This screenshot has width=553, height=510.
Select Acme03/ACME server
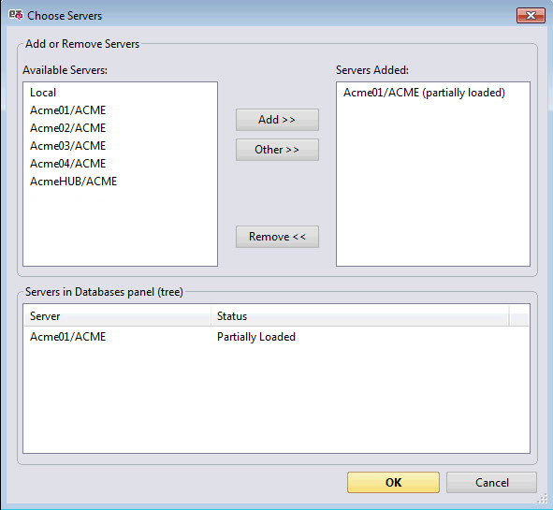(67, 146)
